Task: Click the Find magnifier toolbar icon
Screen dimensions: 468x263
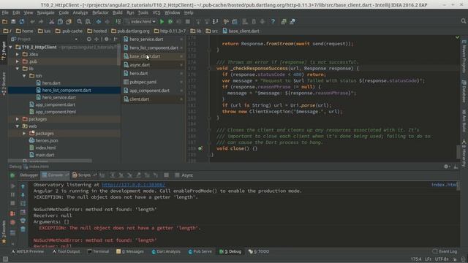Action: pos(80,21)
